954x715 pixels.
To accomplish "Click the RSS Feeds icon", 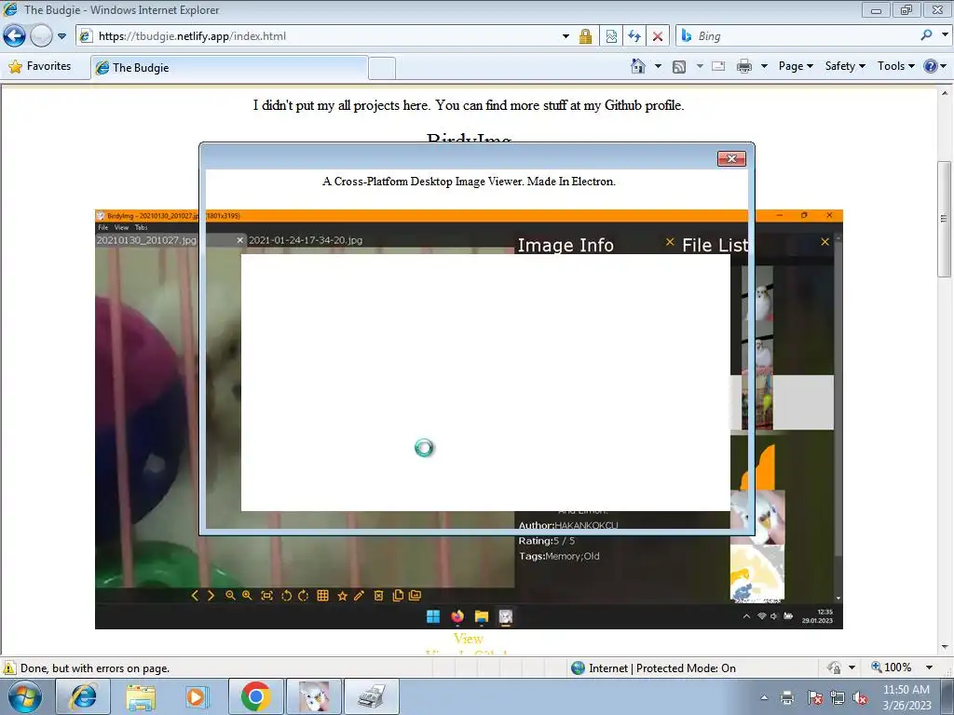I will [x=679, y=67].
